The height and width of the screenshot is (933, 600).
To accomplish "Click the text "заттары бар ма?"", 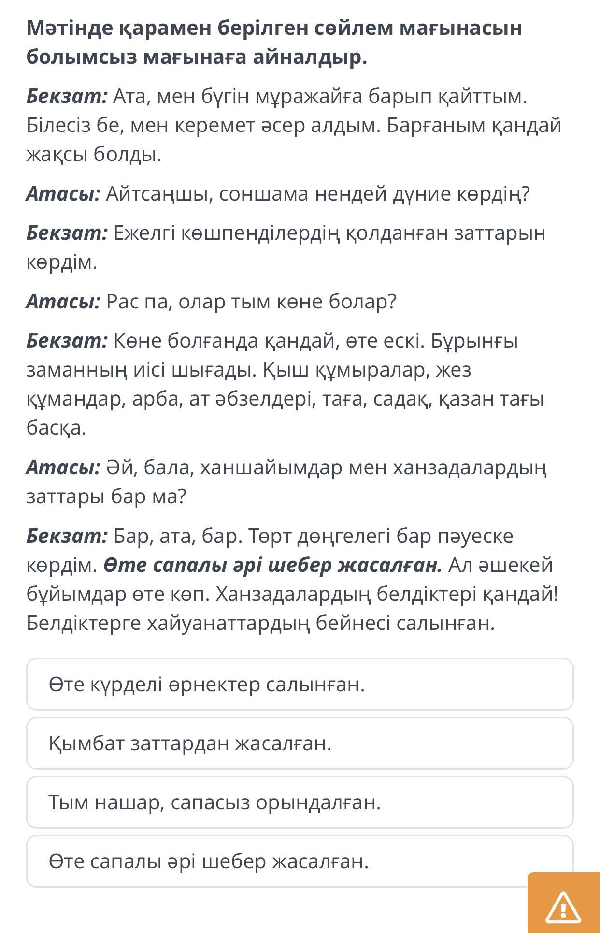I will pos(106,496).
